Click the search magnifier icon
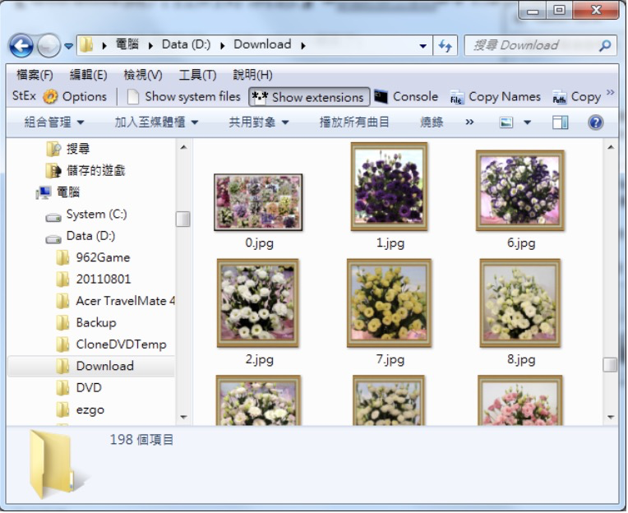The height and width of the screenshot is (513, 628). (605, 46)
